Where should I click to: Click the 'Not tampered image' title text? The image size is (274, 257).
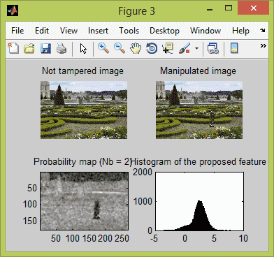pyautogui.click(x=82, y=71)
